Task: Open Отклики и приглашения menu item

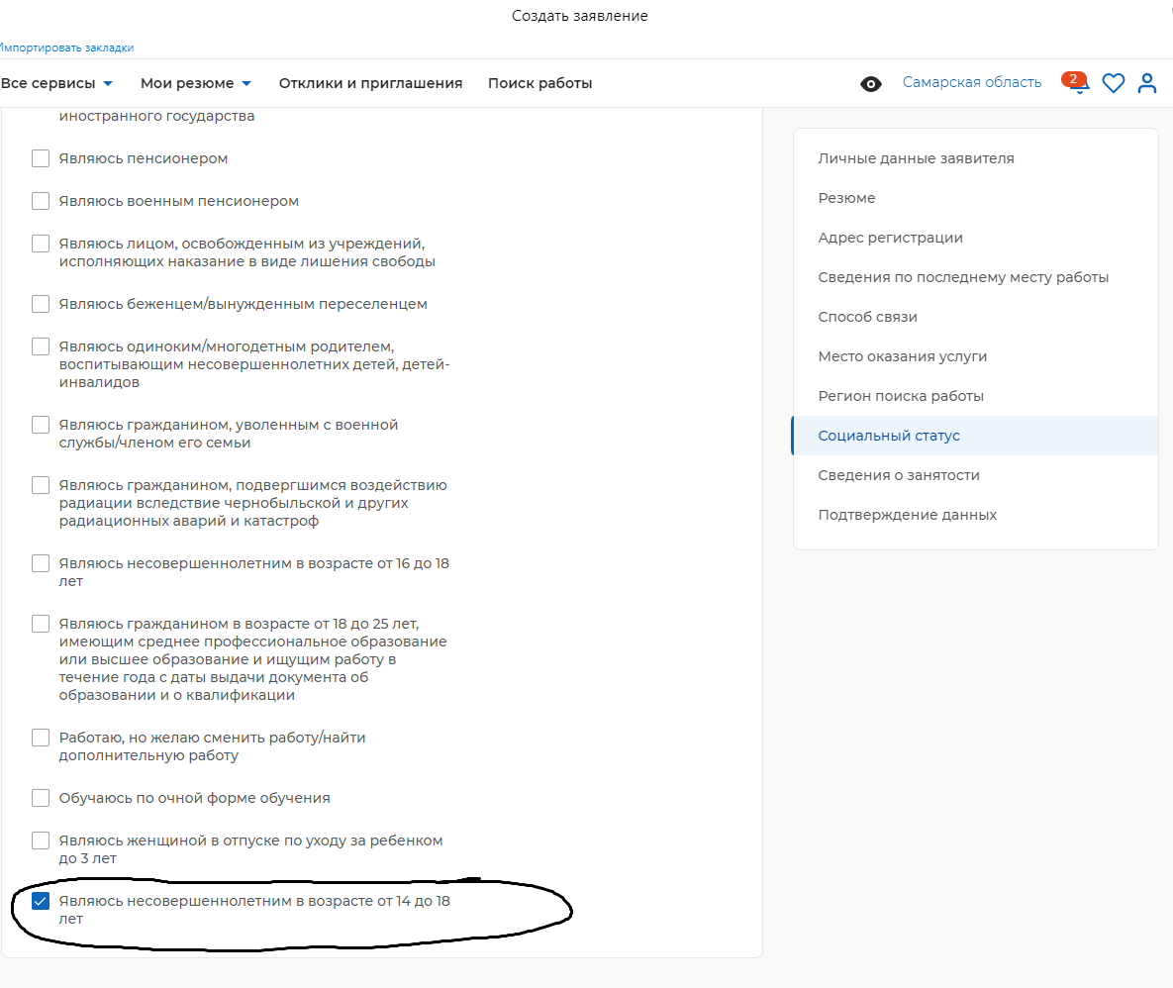Action: pyautogui.click(x=370, y=83)
